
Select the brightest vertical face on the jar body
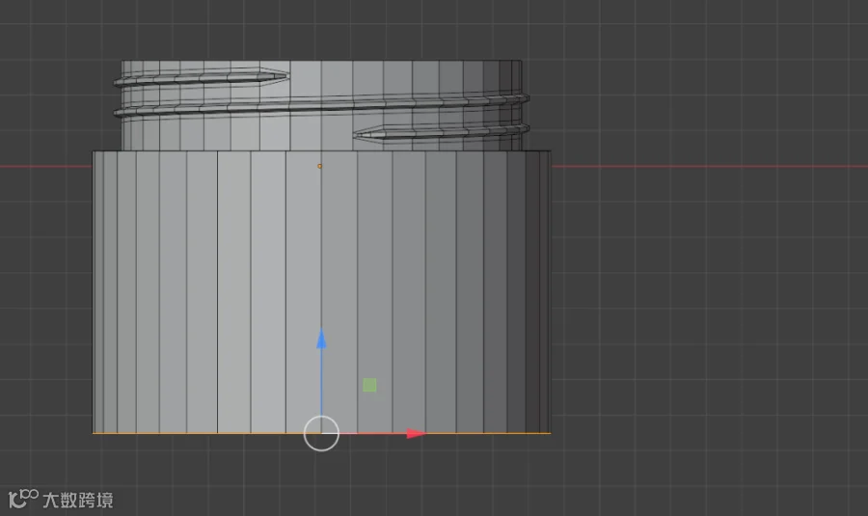pos(268,292)
